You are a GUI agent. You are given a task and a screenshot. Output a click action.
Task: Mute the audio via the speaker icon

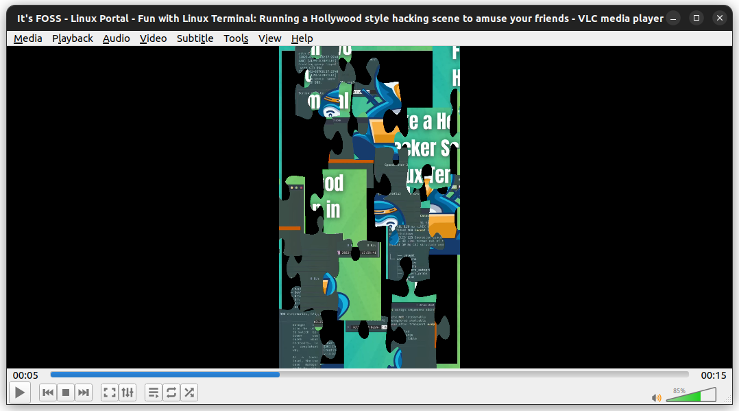(656, 397)
